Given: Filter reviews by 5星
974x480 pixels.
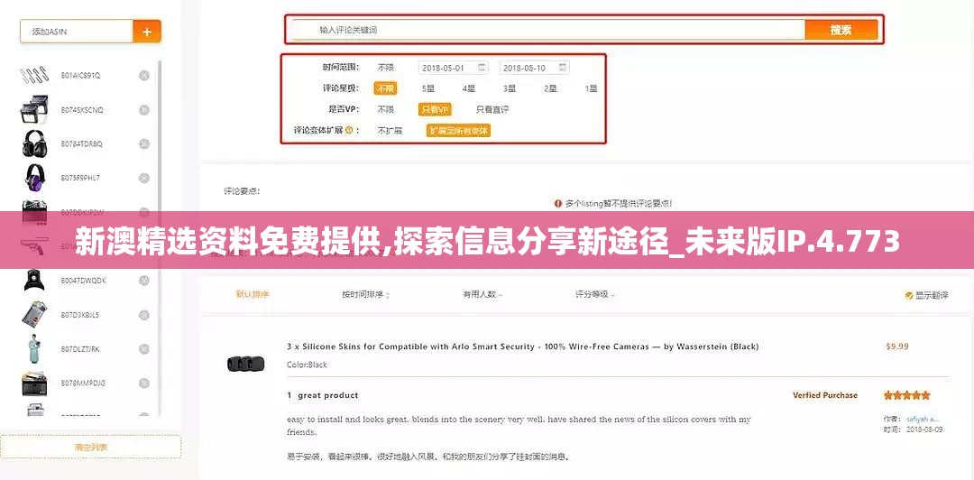Looking at the screenshot, I should point(428,88).
